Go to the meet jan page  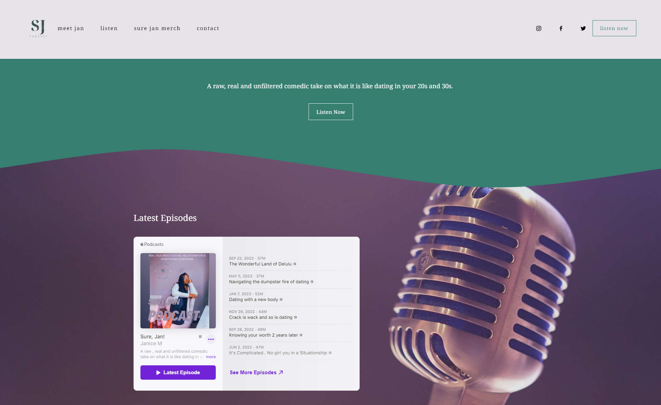(x=71, y=28)
